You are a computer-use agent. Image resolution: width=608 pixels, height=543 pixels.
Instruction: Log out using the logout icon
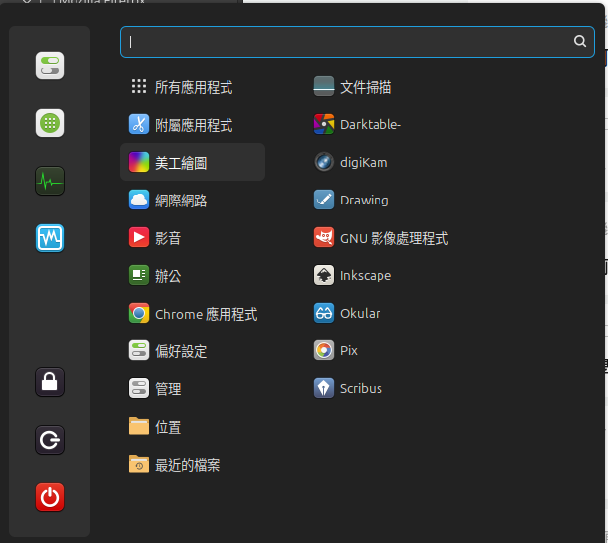pyautogui.click(x=50, y=440)
